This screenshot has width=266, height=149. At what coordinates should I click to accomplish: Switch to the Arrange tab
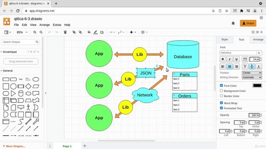258,39
